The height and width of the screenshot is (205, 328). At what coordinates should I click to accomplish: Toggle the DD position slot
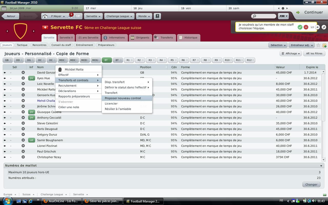pyautogui.click(x=18, y=60)
